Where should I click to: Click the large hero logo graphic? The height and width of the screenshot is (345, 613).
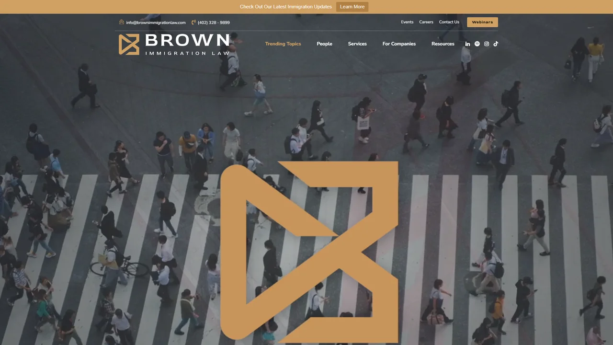(x=309, y=252)
